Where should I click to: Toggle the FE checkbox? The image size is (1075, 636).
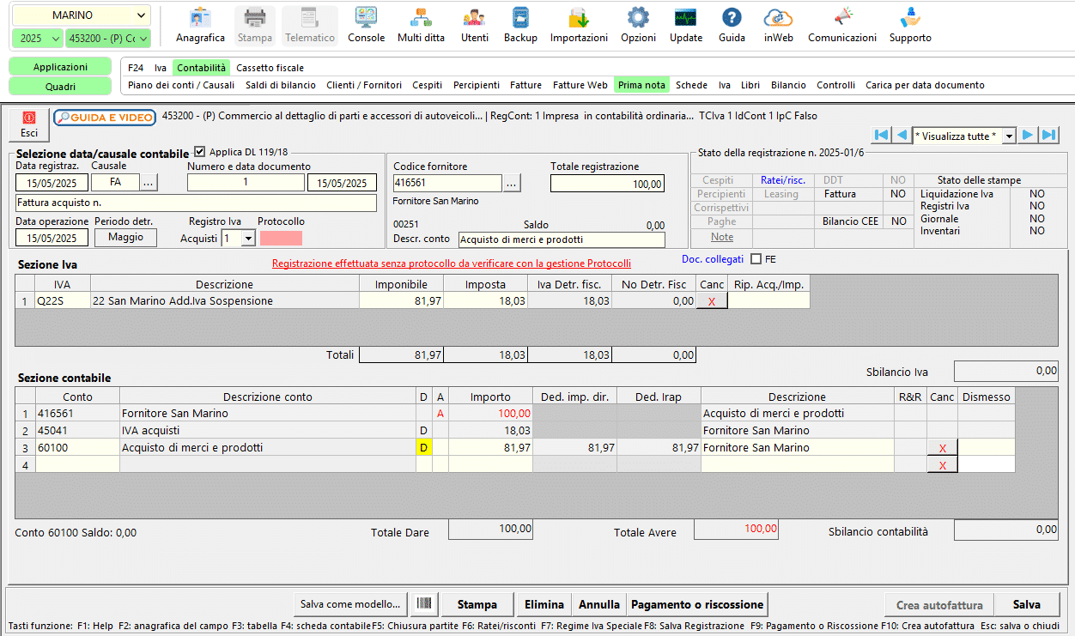click(x=756, y=259)
